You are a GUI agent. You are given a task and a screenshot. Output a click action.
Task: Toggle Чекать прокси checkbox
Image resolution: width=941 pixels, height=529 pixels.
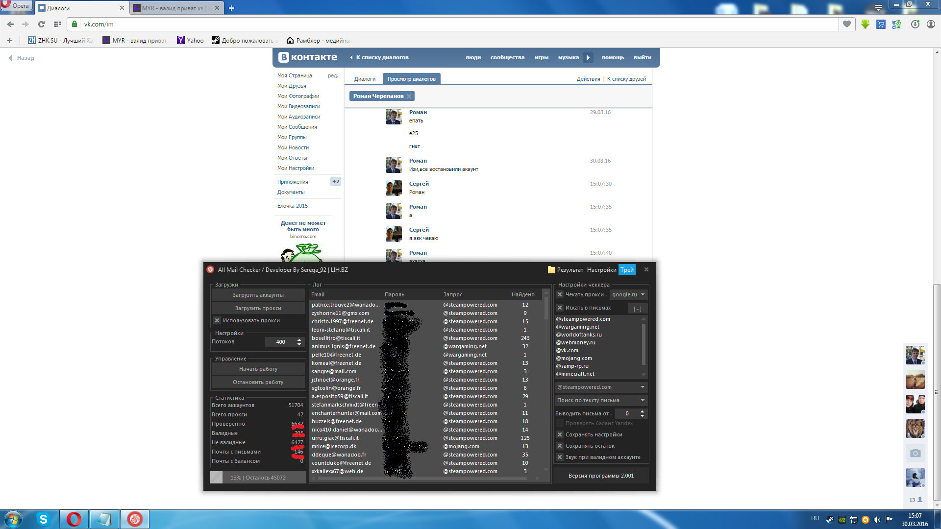[x=560, y=294]
